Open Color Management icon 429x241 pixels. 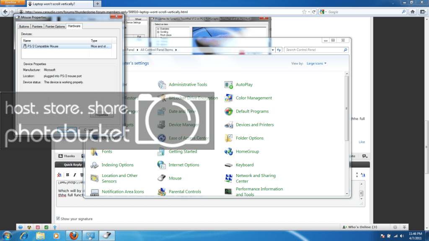tap(228, 98)
